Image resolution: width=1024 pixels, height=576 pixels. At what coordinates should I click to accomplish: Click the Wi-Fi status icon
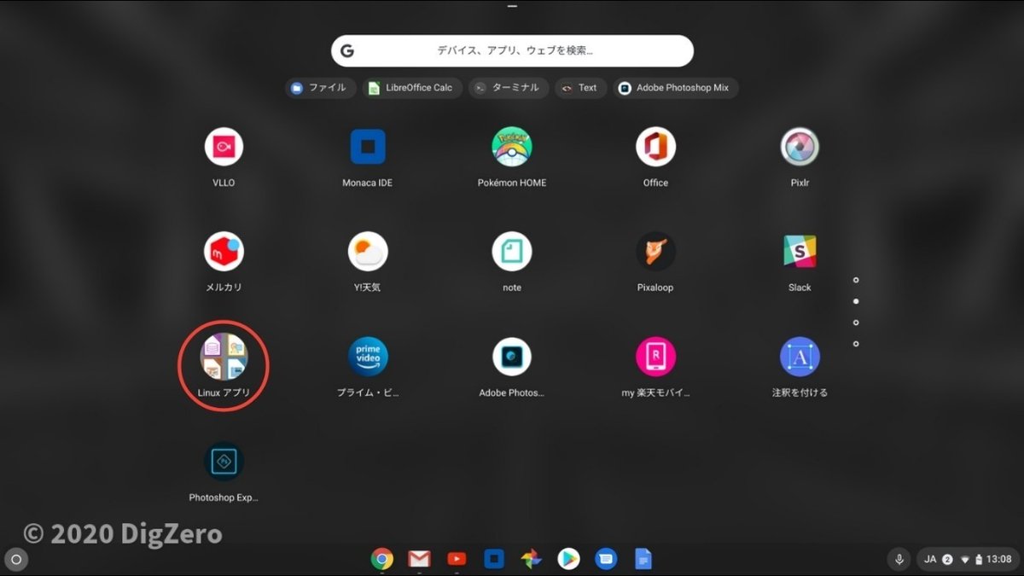(965, 560)
